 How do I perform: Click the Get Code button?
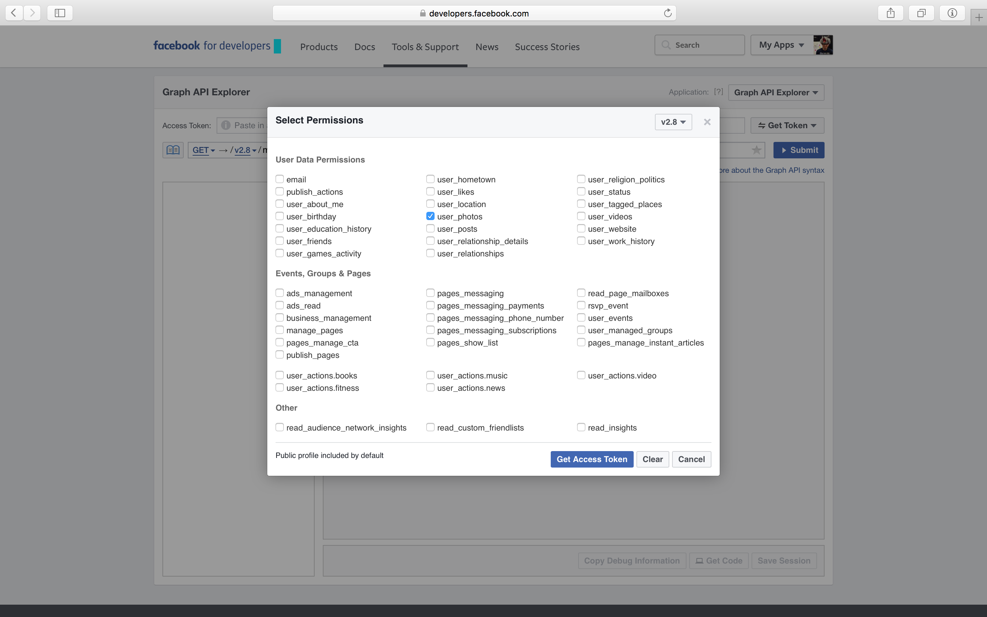coord(719,561)
